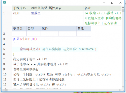This screenshot has width=126, height=93.
Task: Click the 属性 column header in variable table
Action: [59, 29]
